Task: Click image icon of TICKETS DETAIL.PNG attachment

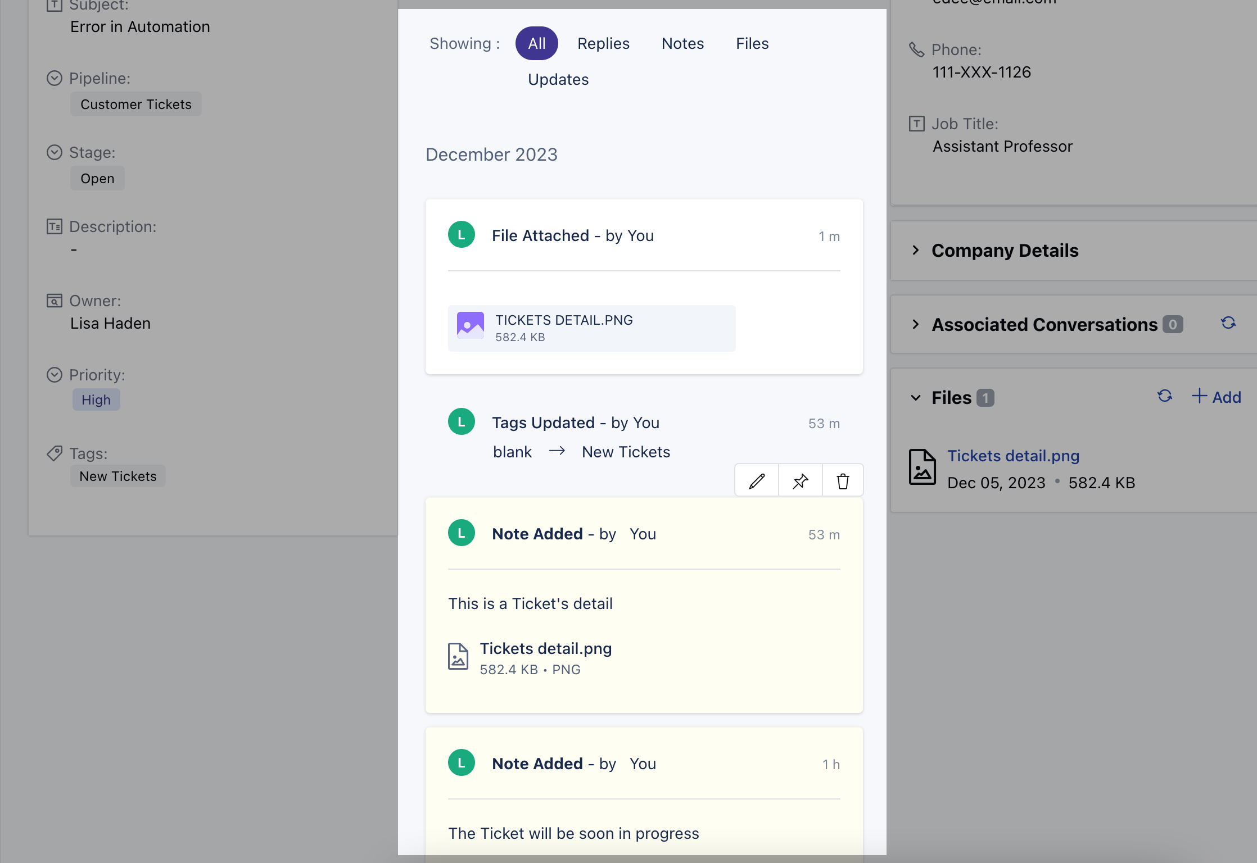Action: [471, 326]
